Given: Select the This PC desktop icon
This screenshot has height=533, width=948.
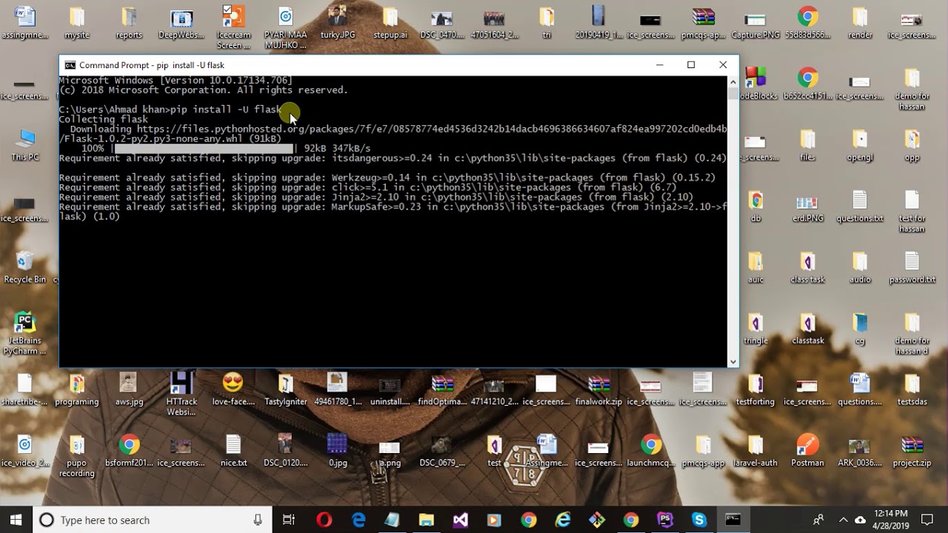Looking at the screenshot, I should (x=24, y=146).
